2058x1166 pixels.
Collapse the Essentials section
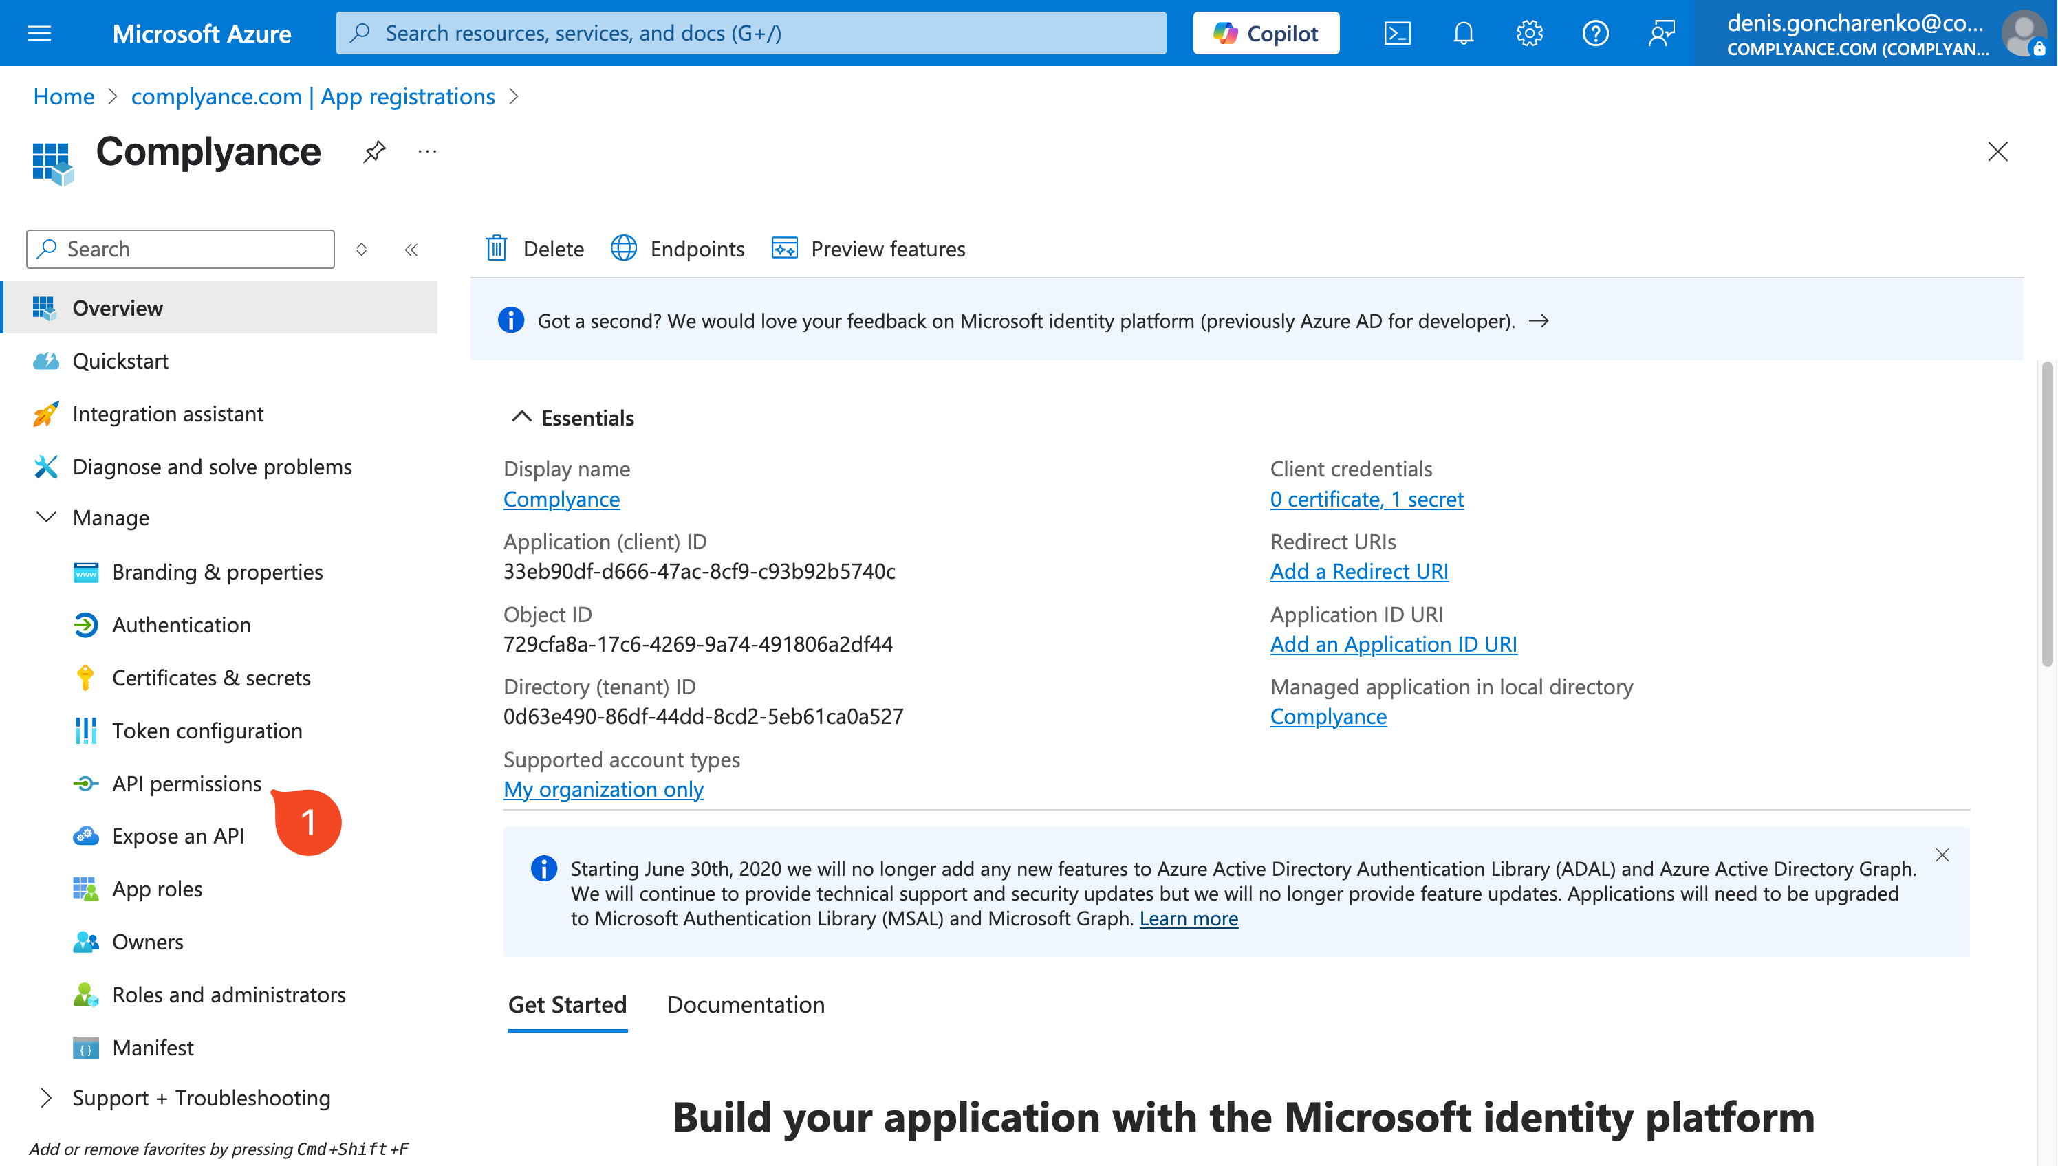pos(521,417)
